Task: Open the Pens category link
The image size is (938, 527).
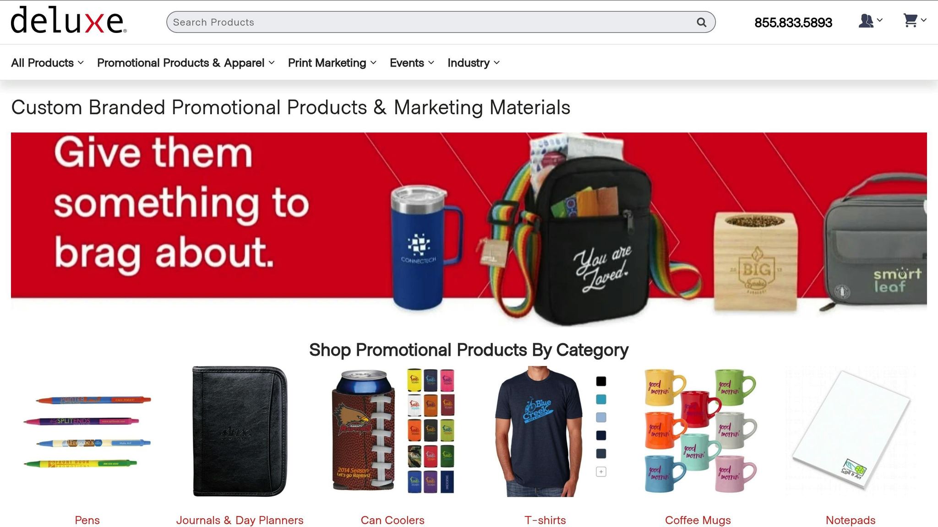Action: (87, 520)
